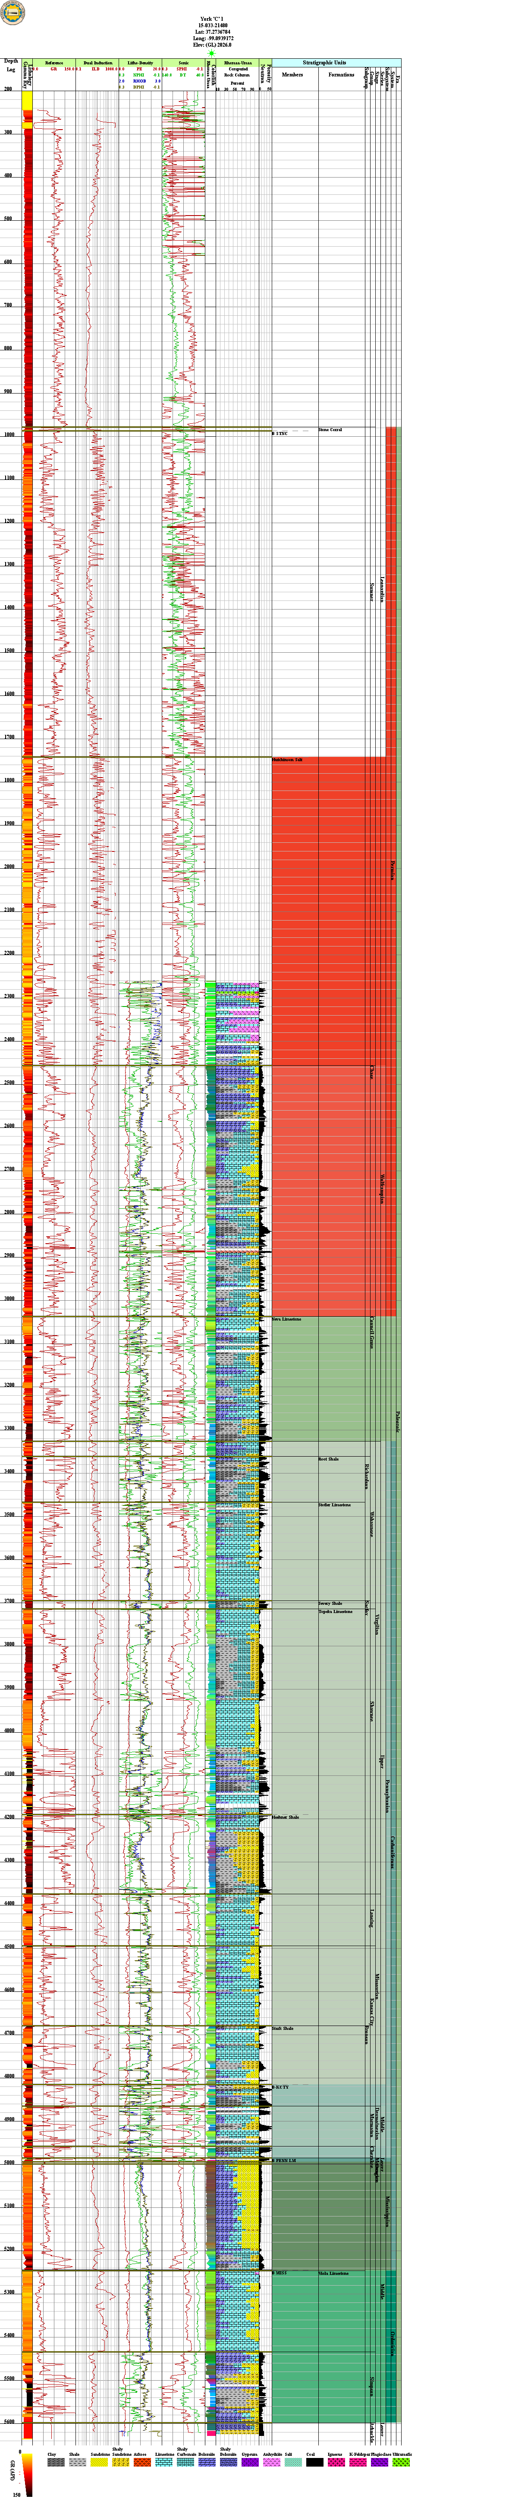Select the Salt legend swatch
Image resolution: width=509 pixels, height=2499 pixels.
293,2463
